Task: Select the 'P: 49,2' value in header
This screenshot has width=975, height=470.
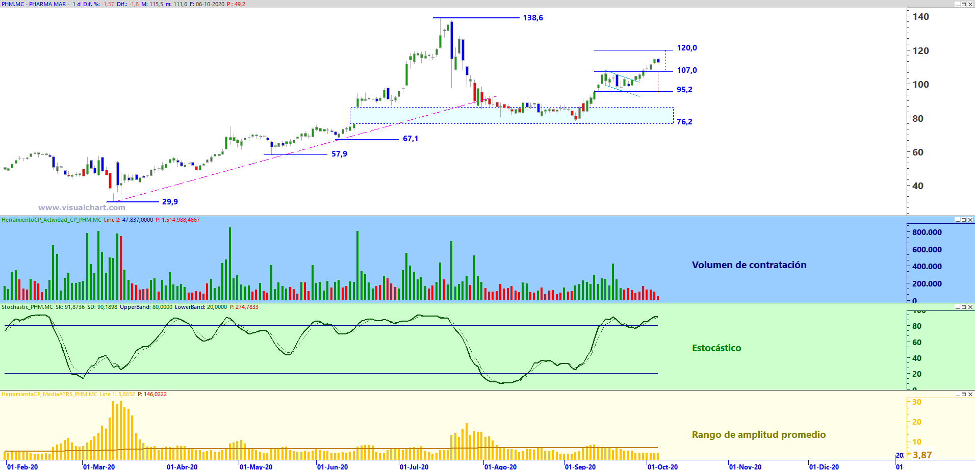Action: coord(236,4)
